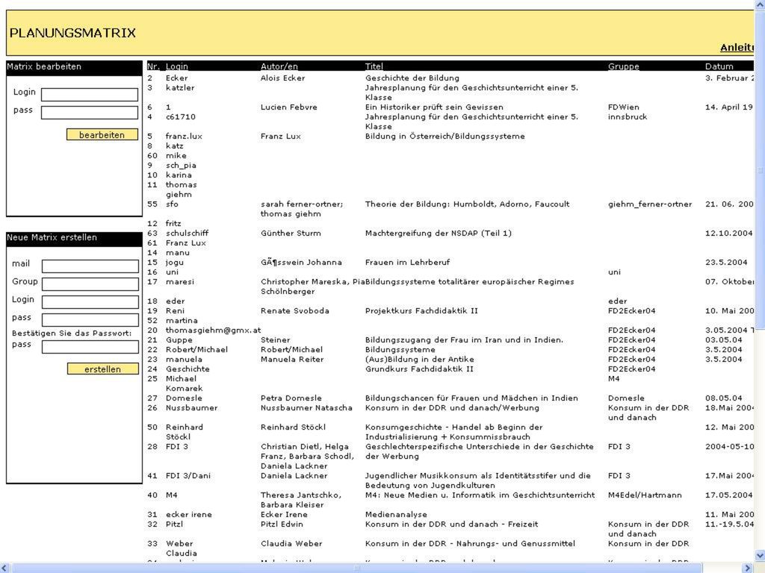
Task: Click the title 'Projektkurs Fachdidaktik II'
Action: coord(421,311)
